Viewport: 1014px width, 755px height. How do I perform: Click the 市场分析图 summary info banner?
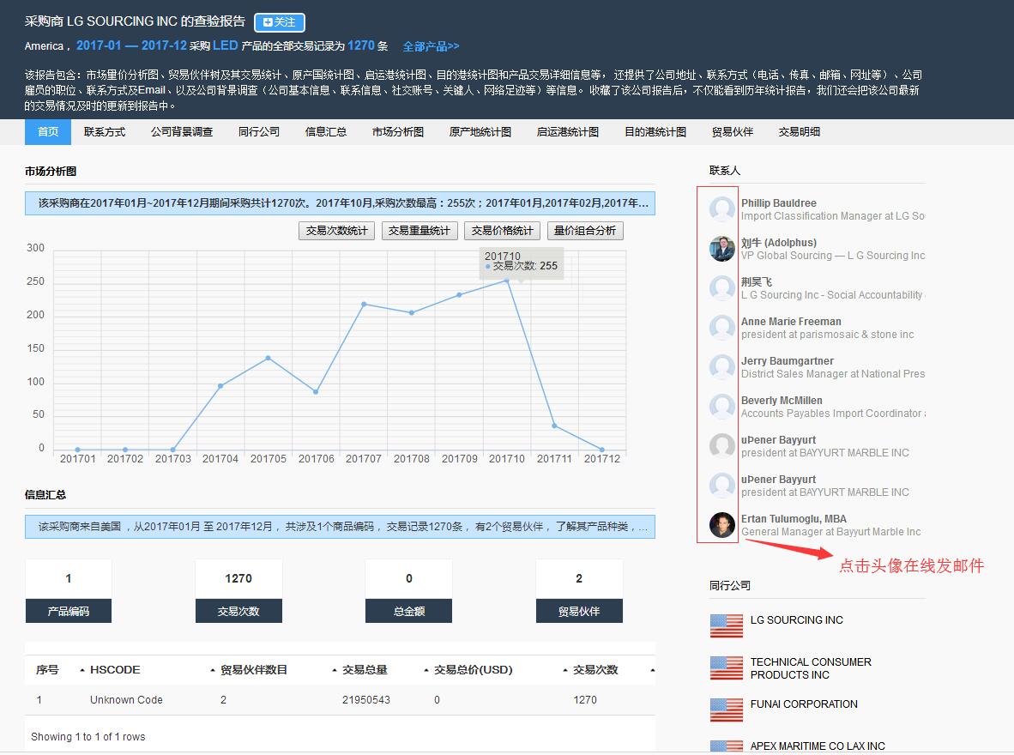pos(341,203)
